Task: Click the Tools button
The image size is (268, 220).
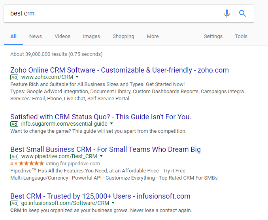Action: (241, 36)
